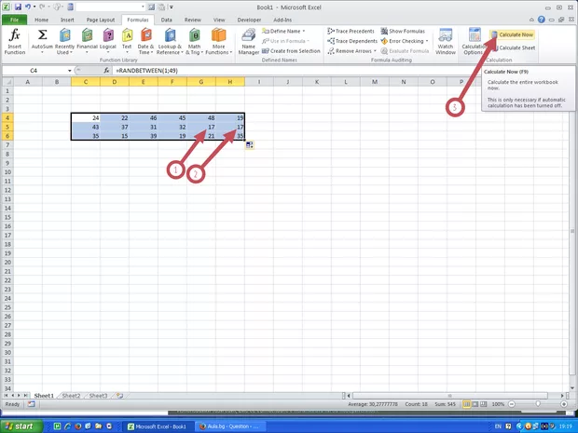This screenshot has height=433, width=578.
Task: Open the File tab
Action: 14,20
